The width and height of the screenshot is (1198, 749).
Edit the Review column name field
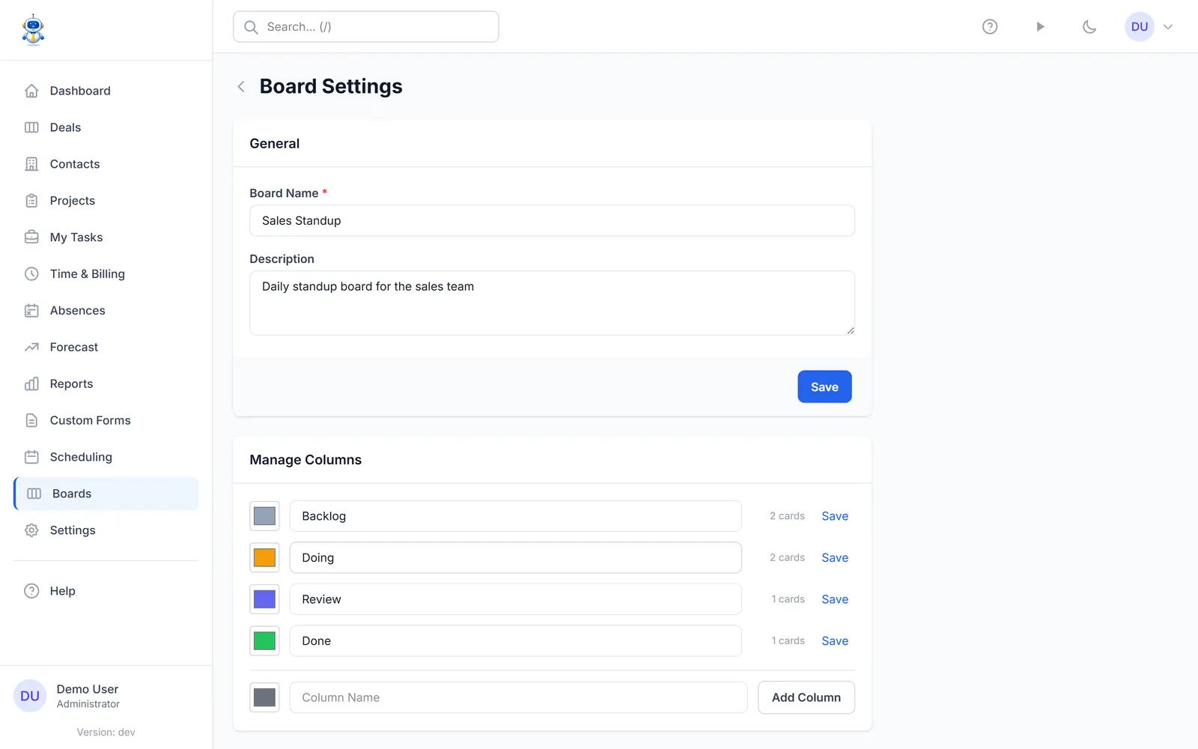pyautogui.click(x=516, y=599)
